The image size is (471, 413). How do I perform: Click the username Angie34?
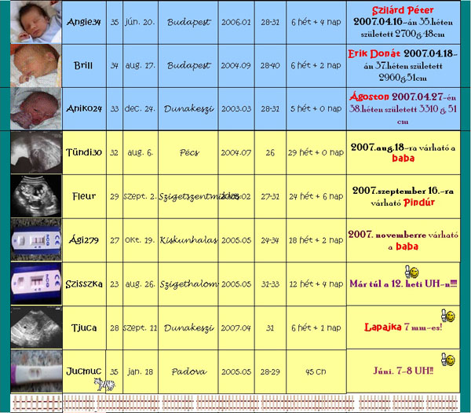point(83,20)
